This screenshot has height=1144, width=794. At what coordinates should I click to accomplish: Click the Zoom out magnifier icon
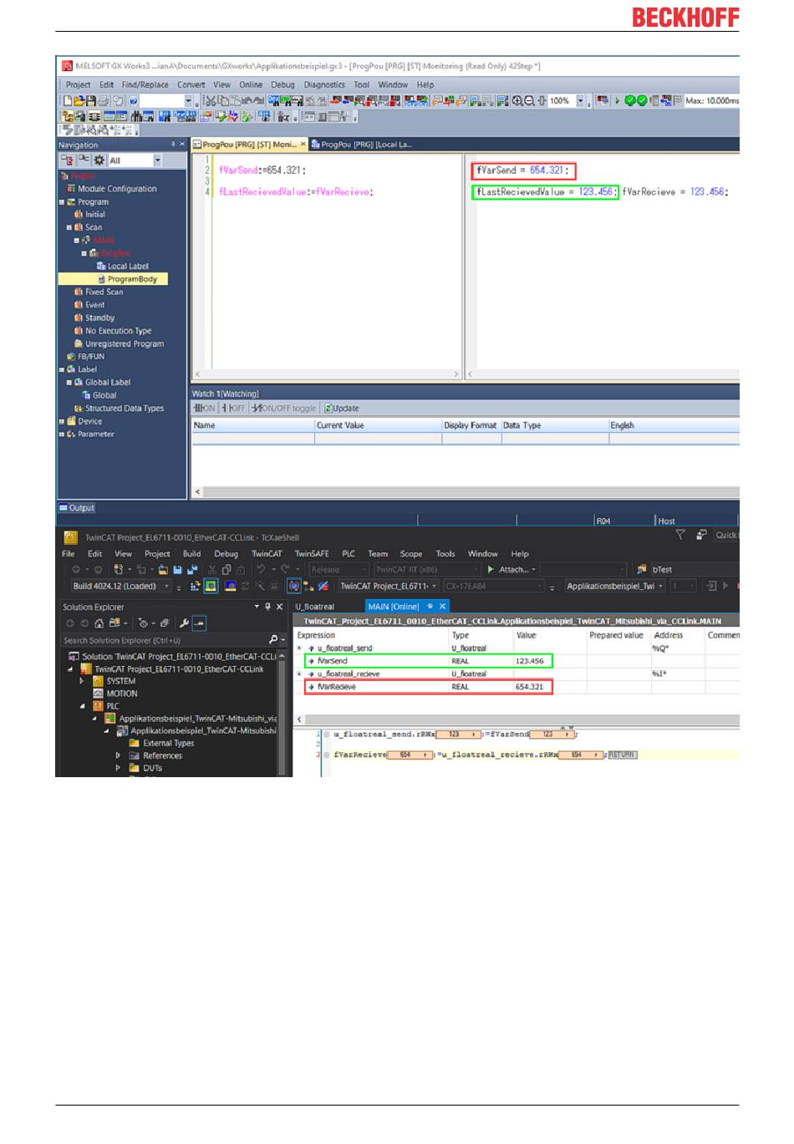pyautogui.click(x=529, y=100)
